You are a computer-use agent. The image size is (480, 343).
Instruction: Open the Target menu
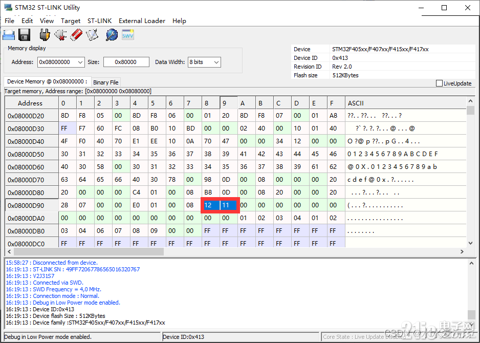[x=71, y=21]
